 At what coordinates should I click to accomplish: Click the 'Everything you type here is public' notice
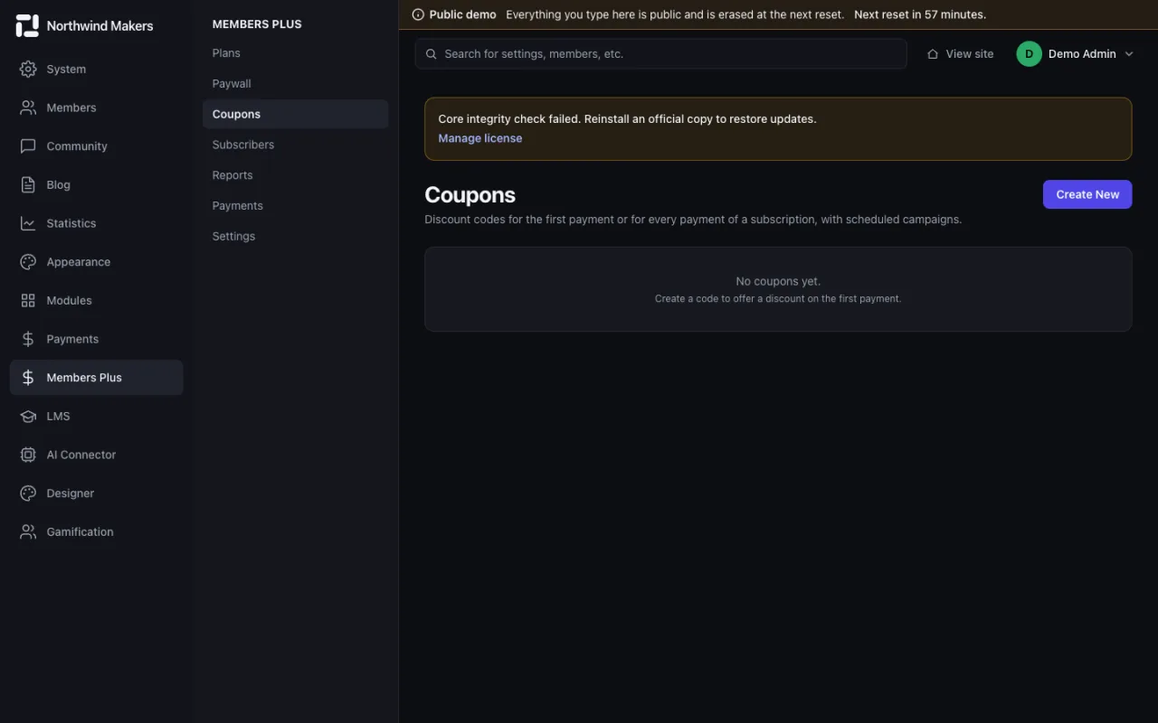point(675,14)
